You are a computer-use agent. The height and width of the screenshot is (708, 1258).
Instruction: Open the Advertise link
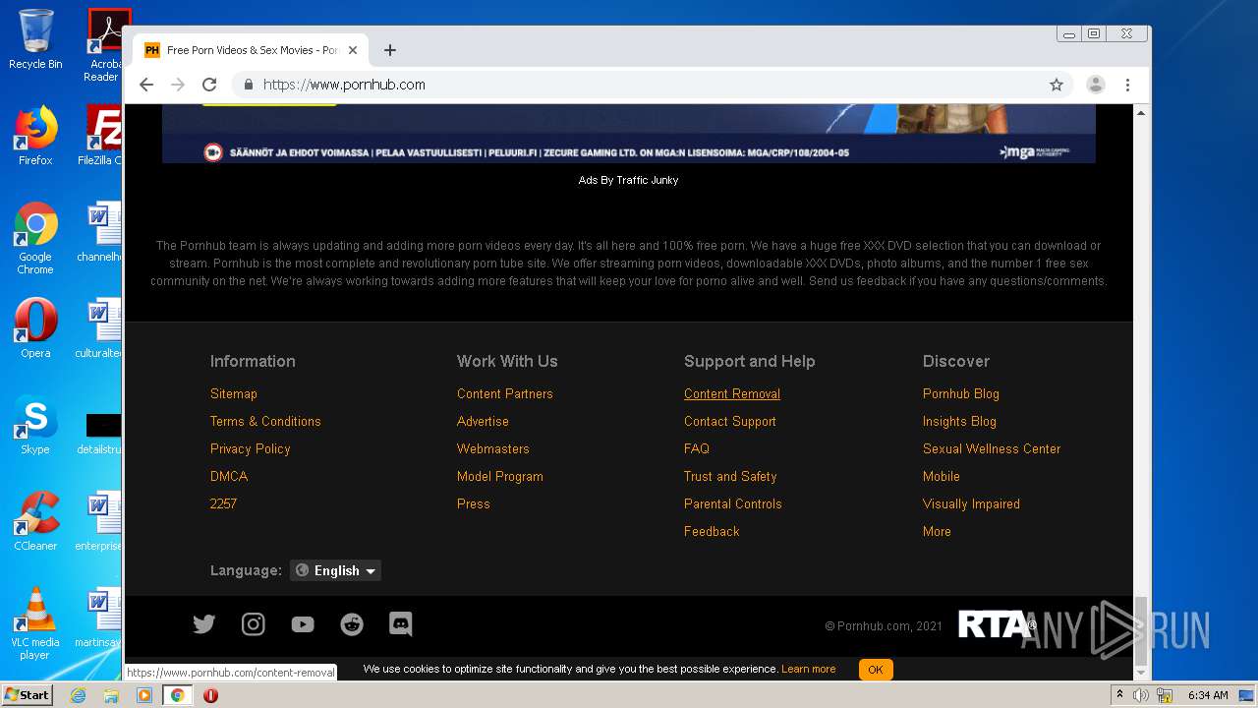(x=483, y=421)
